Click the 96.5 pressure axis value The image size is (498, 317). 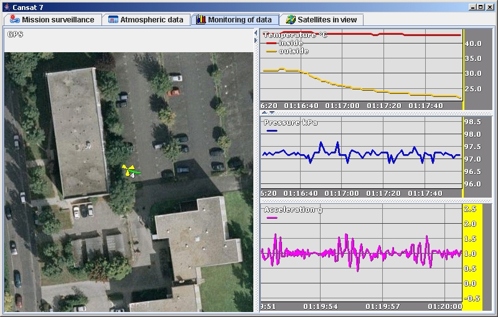coord(472,172)
